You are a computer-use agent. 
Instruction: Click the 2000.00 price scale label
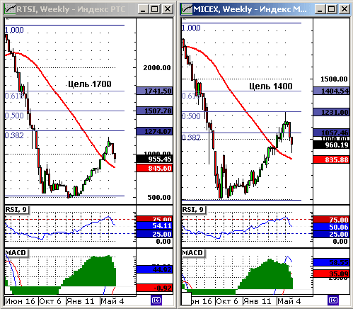[x=157, y=68]
